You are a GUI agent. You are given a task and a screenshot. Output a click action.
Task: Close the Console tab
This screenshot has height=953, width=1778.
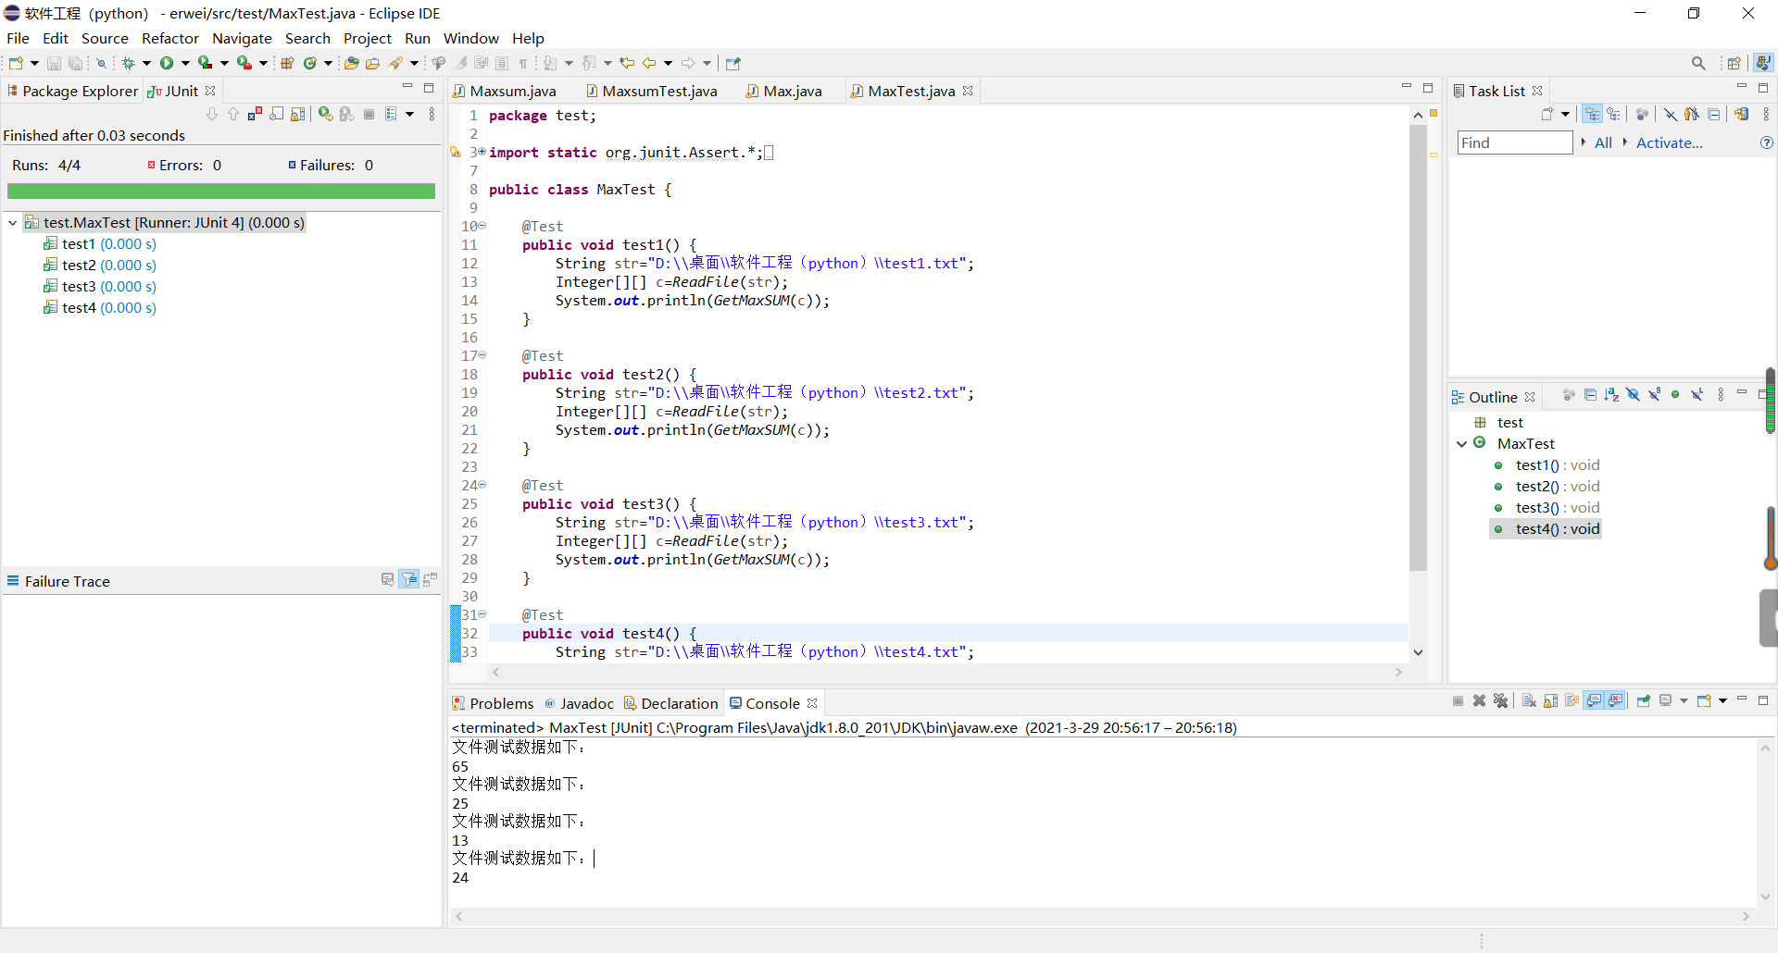click(x=812, y=703)
